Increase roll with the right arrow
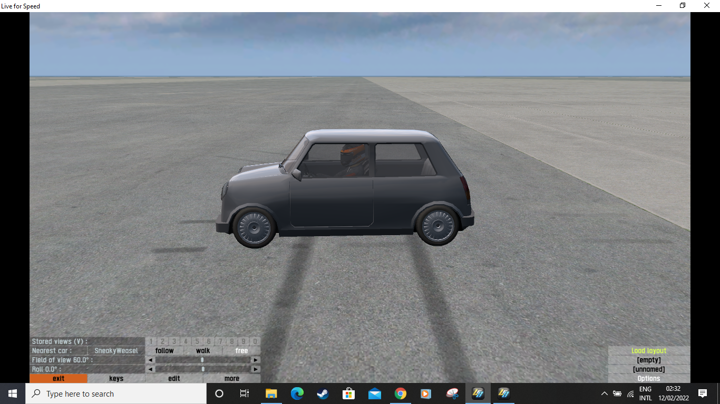The height and width of the screenshot is (404, 720). pyautogui.click(x=256, y=369)
